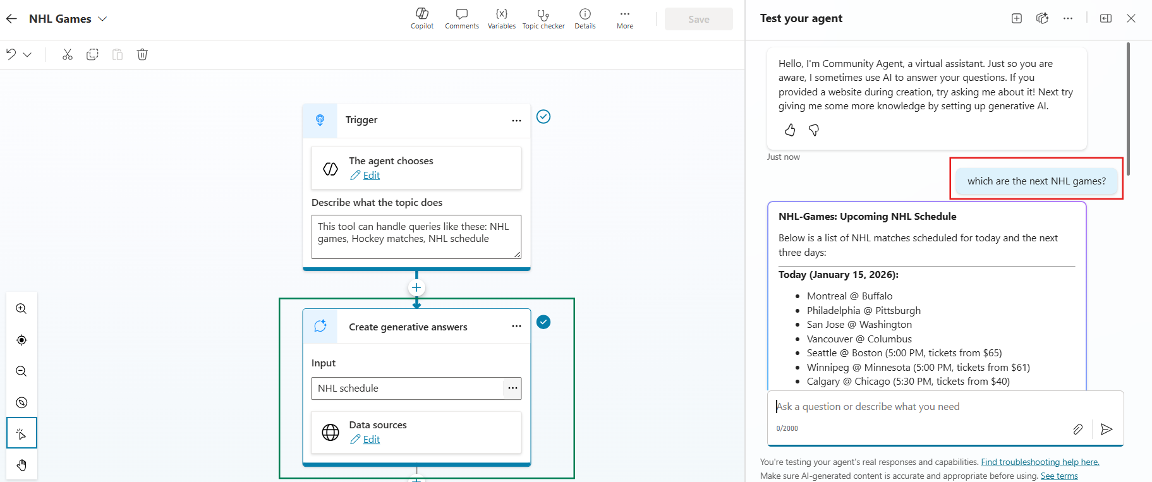This screenshot has width=1152, height=482.
Task: Open the More menu in the top bar
Action: [625, 18]
